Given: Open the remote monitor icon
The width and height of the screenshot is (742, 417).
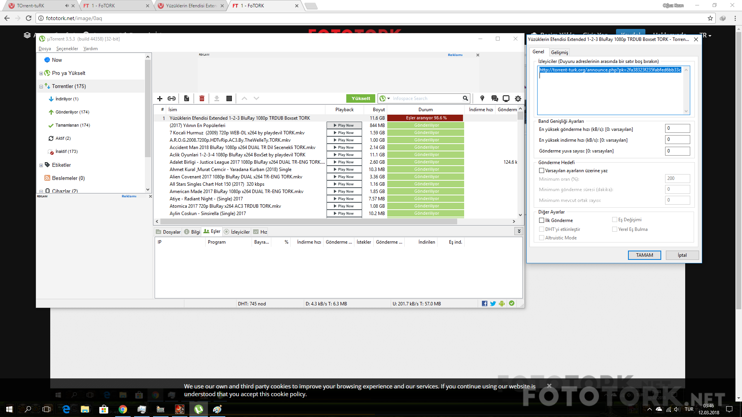Looking at the screenshot, I should (x=506, y=98).
